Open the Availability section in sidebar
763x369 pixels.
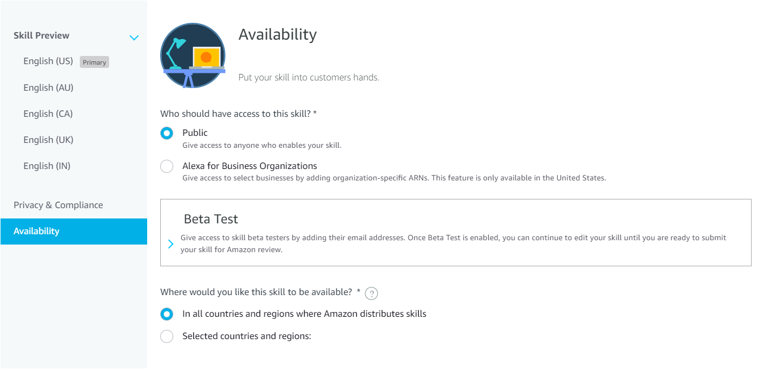coord(37,230)
